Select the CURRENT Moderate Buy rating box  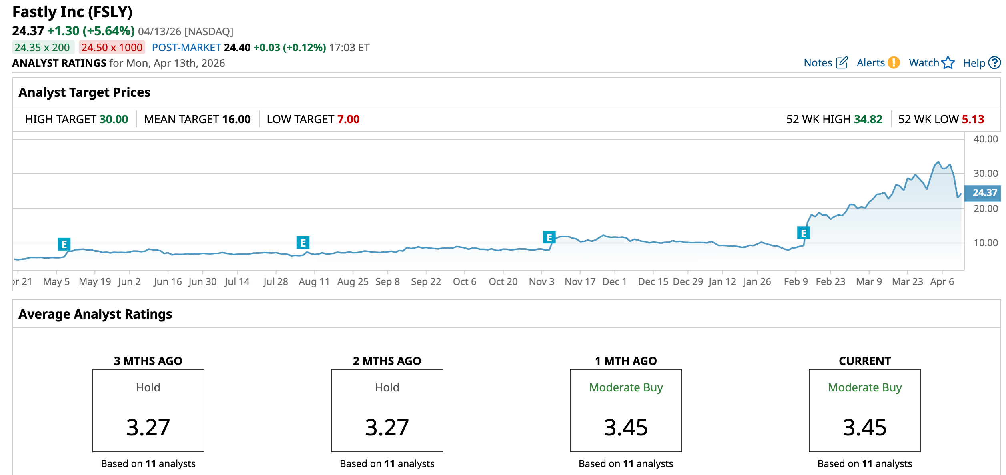coord(864,410)
